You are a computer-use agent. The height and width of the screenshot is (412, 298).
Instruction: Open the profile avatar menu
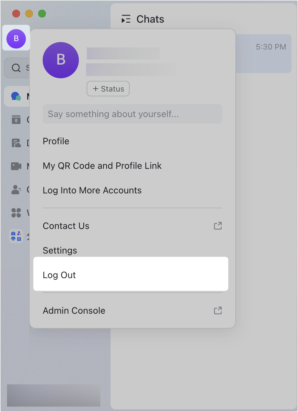[16, 38]
